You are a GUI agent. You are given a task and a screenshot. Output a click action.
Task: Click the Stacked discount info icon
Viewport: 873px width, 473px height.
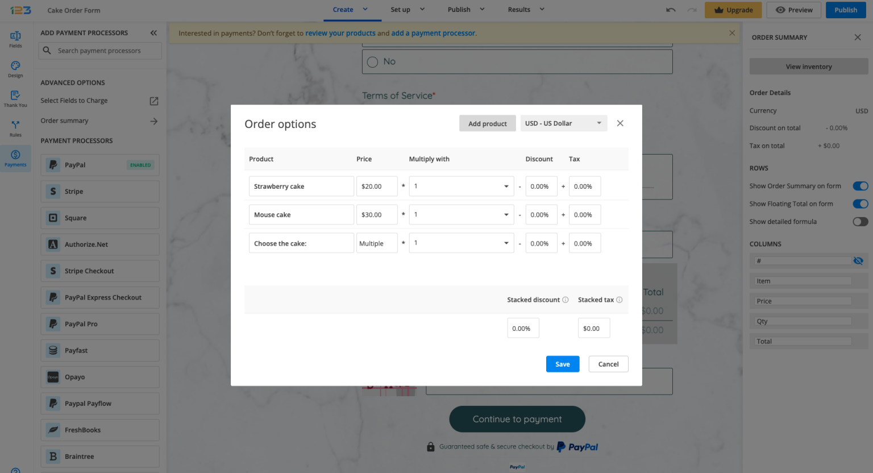[566, 300]
